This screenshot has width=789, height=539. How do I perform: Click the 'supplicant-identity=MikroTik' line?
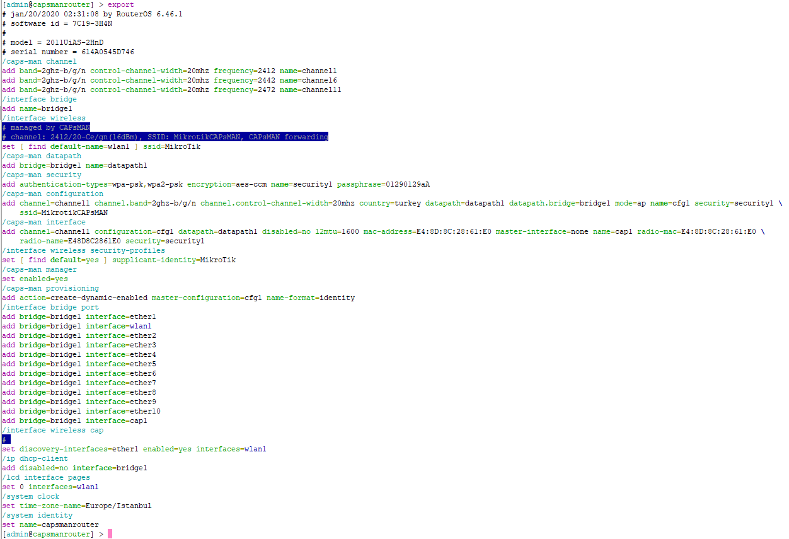click(x=119, y=260)
